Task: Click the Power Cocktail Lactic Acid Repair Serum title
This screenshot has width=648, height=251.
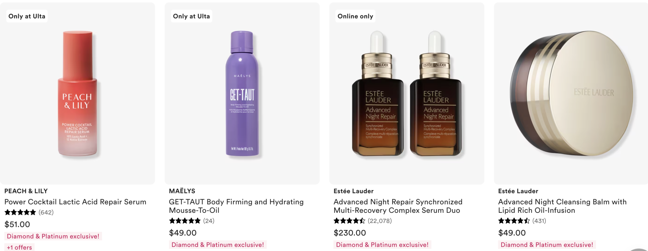Action: coord(75,202)
